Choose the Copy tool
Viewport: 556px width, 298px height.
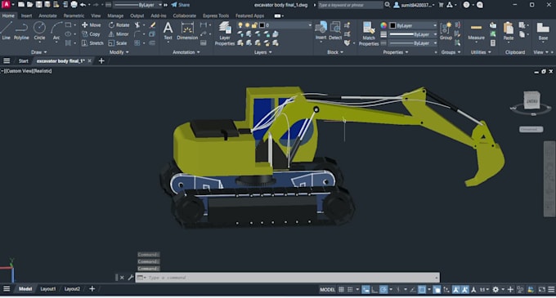coord(91,34)
